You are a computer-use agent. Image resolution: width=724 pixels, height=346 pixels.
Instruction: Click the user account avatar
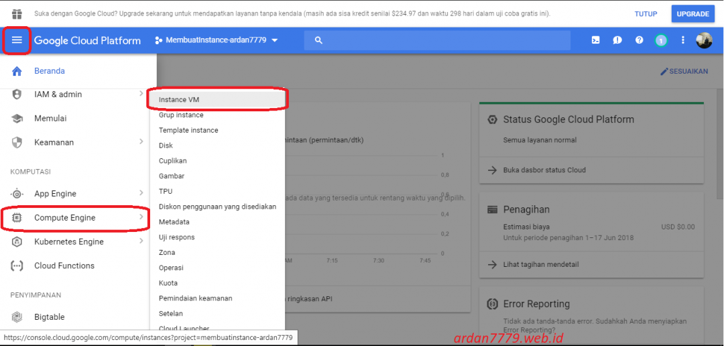(x=704, y=40)
